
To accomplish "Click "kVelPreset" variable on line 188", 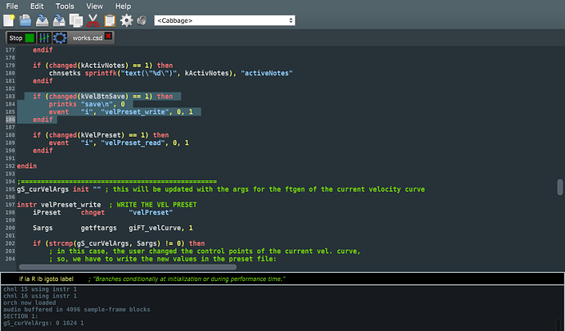I will 101,135.
